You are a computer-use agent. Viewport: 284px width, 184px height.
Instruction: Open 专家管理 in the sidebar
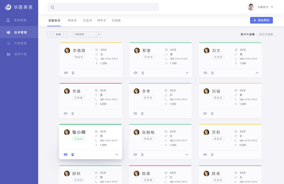click(x=20, y=43)
